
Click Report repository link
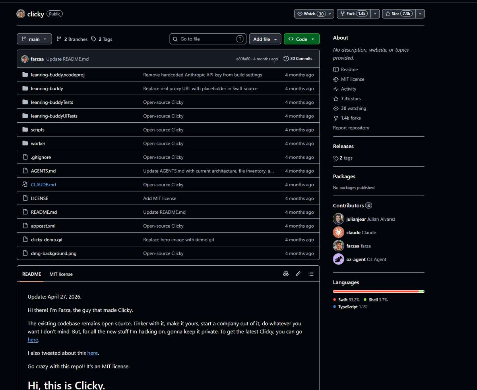click(x=351, y=128)
